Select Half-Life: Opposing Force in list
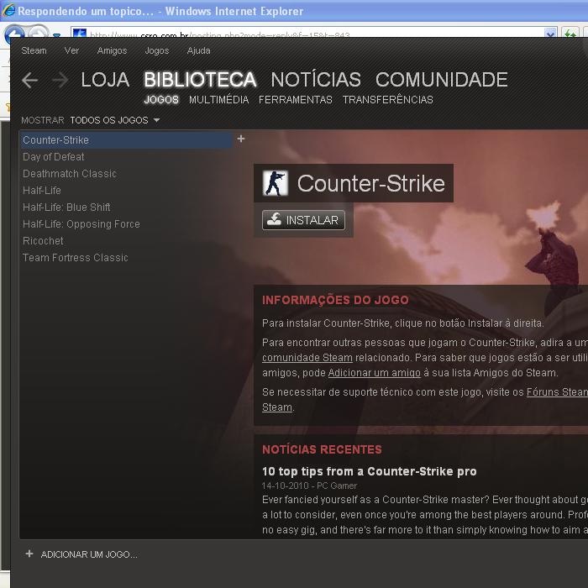 point(126,224)
